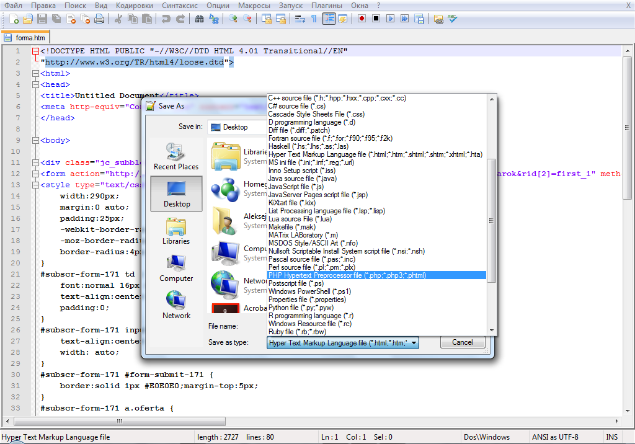Select Computer in the Save As places bar
This screenshot has width=635, height=444.
[x=176, y=268]
